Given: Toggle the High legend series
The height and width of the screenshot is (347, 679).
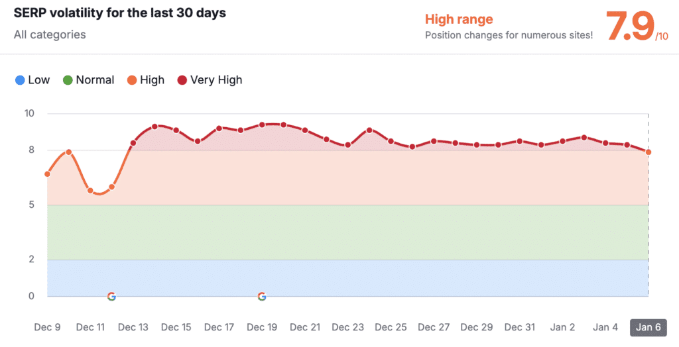Looking at the screenshot, I should [146, 80].
